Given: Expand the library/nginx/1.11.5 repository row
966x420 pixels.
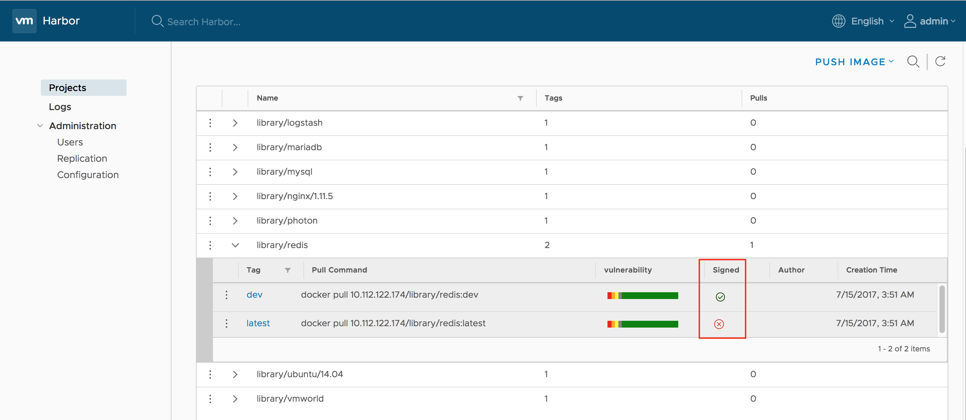Looking at the screenshot, I should pos(235,196).
